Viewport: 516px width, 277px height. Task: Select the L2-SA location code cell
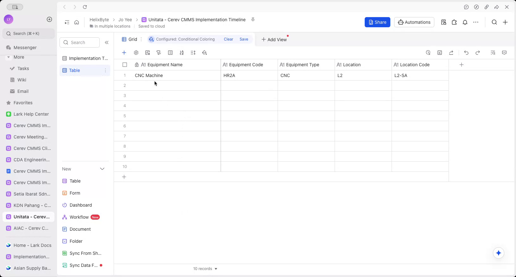(420, 75)
